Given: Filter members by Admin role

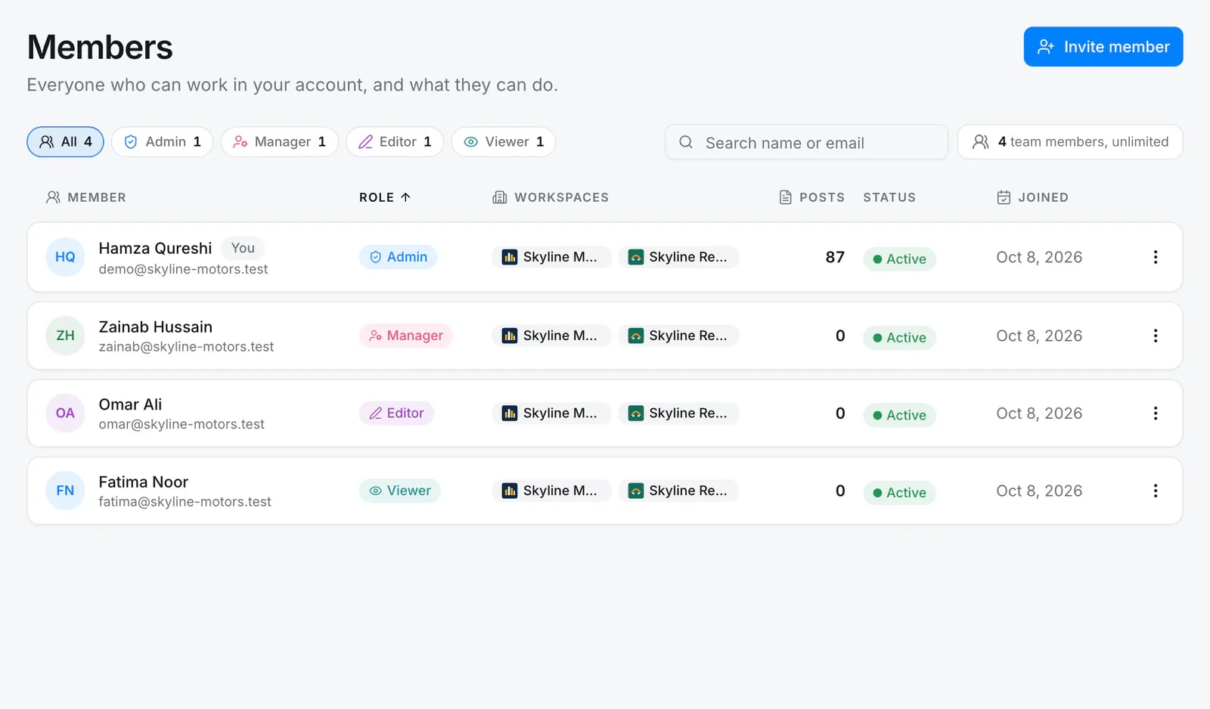Looking at the screenshot, I should coord(162,142).
